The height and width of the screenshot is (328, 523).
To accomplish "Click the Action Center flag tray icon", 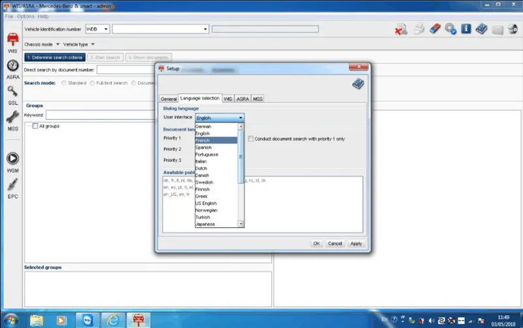I will [481, 321].
